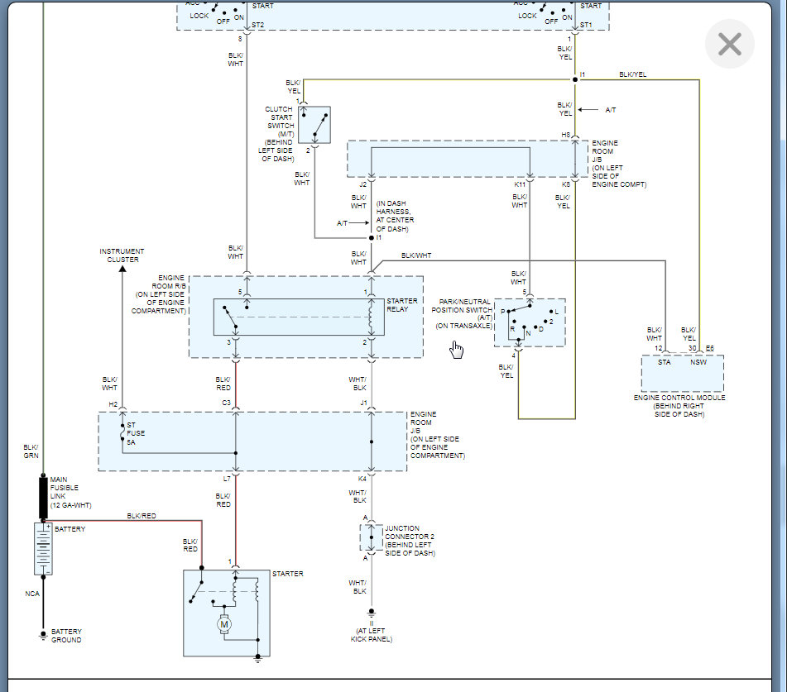This screenshot has height=692, width=787.
Task: Click the battery ground symbol
Action: point(43,635)
